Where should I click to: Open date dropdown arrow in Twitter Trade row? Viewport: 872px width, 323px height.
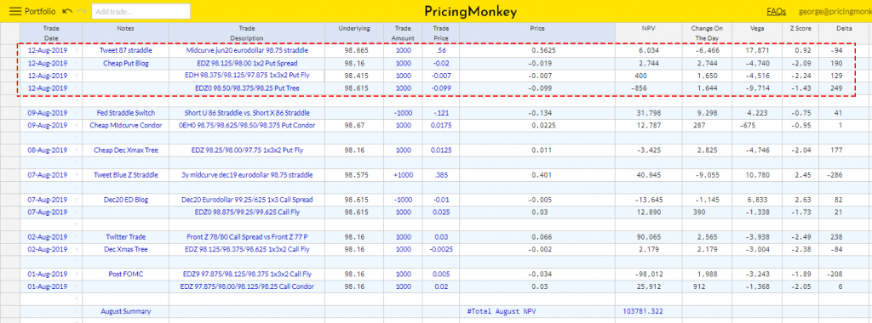click(x=77, y=237)
